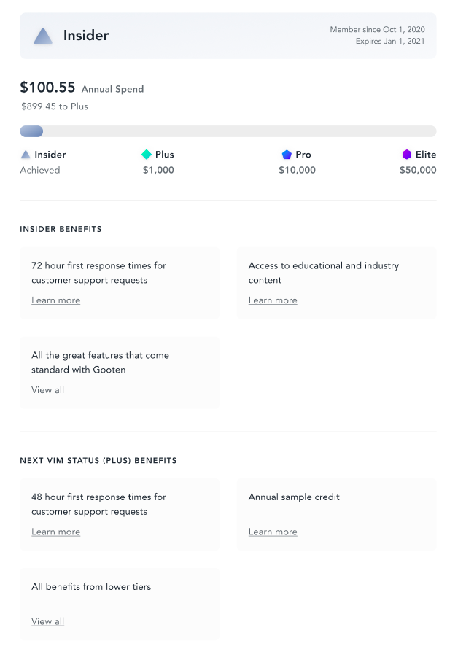This screenshot has height=657, width=466.
Task: Click the purple Elite tier hexagon icon
Action: 407,155
